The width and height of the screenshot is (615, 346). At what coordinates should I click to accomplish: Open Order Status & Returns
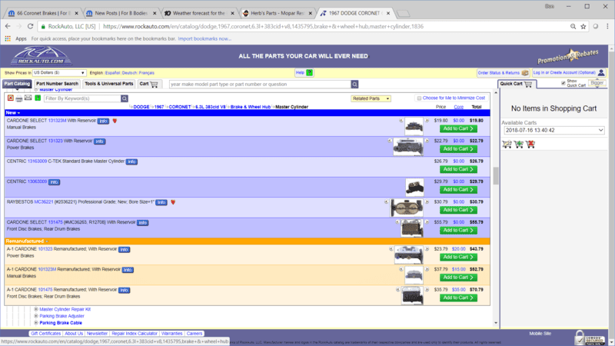coord(503,72)
